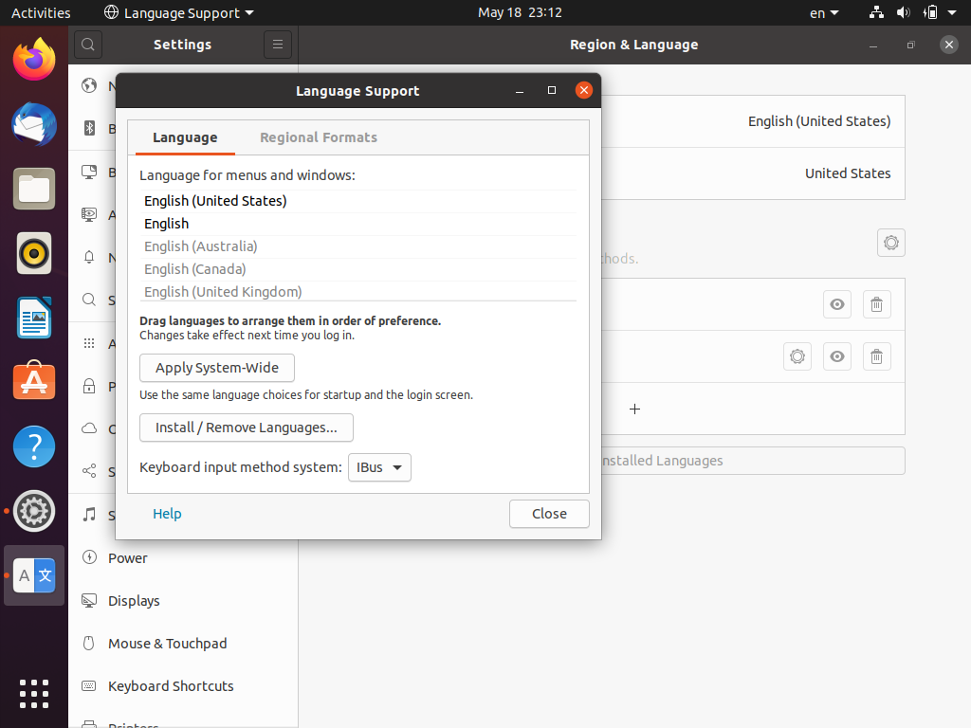
Task: Open preferences gear for second input source
Action: (797, 356)
